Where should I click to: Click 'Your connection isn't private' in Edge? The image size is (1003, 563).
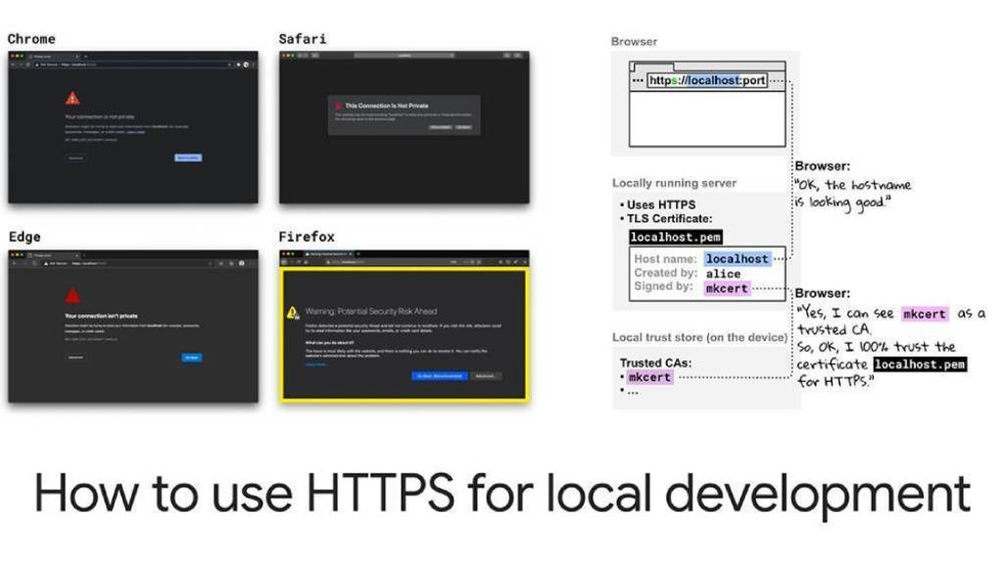pos(101,316)
